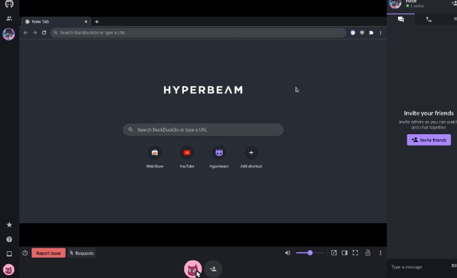This screenshot has width=457, height=278.
Task: Select the room avatar in left sidebar
Action: click(9, 34)
